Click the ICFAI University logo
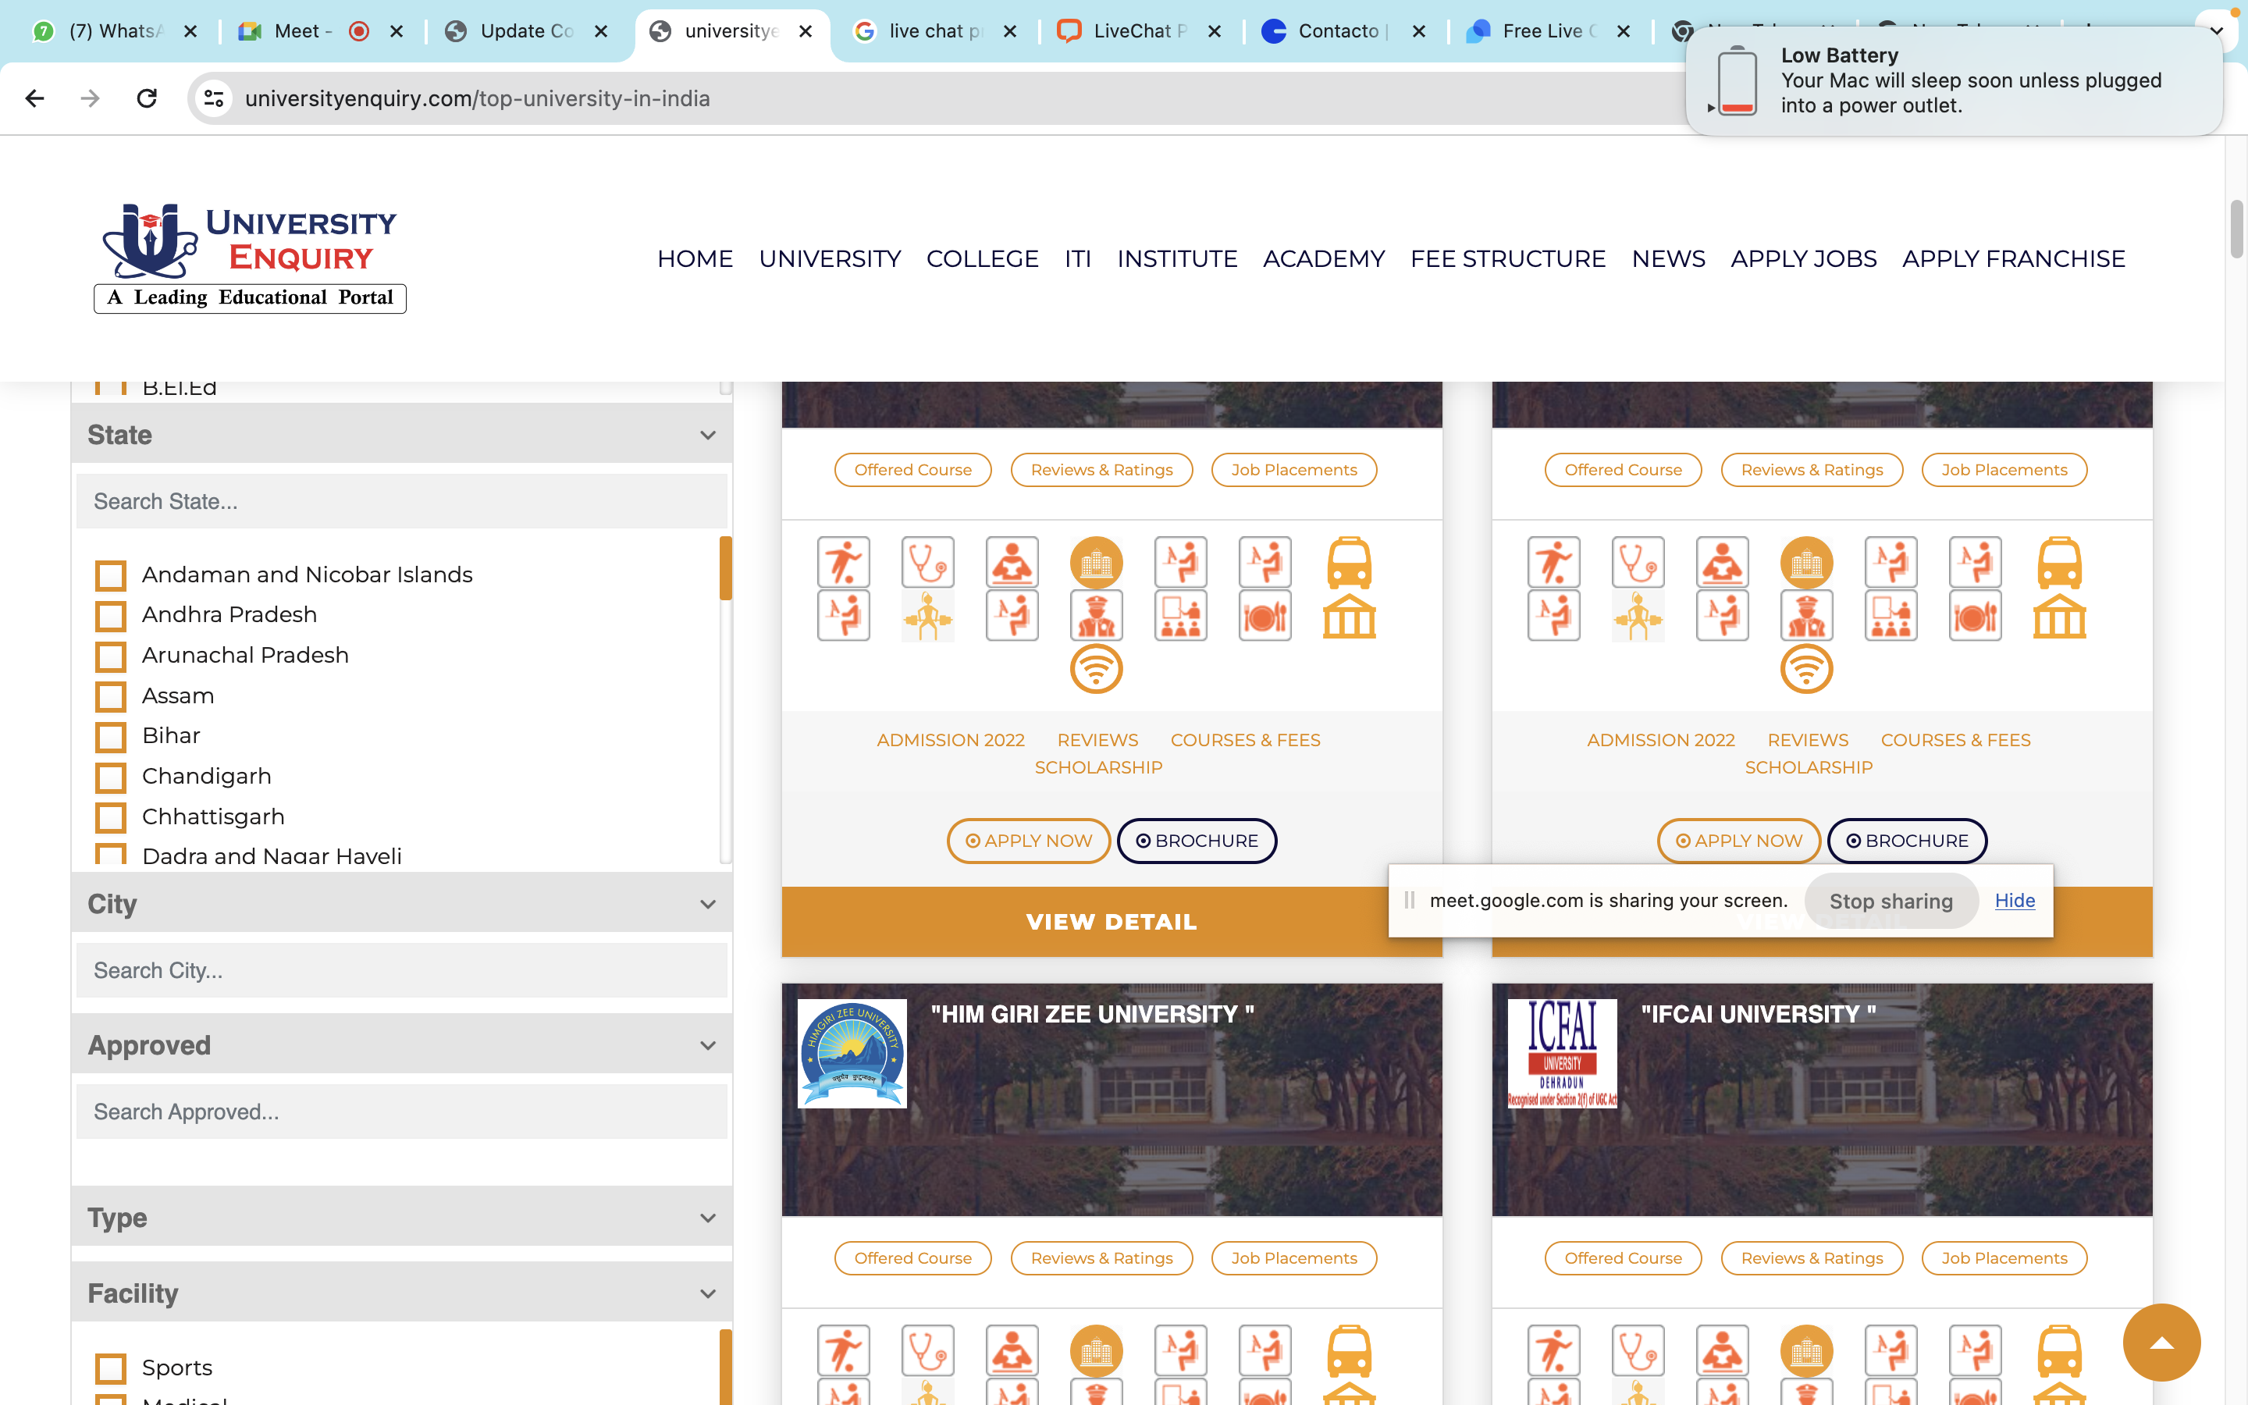2248x1405 pixels. coord(1562,1053)
